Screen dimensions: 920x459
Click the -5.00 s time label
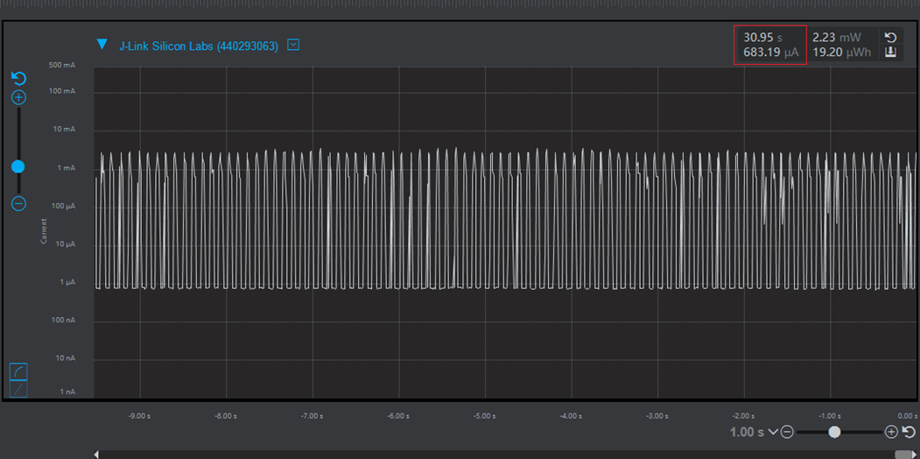tap(485, 416)
